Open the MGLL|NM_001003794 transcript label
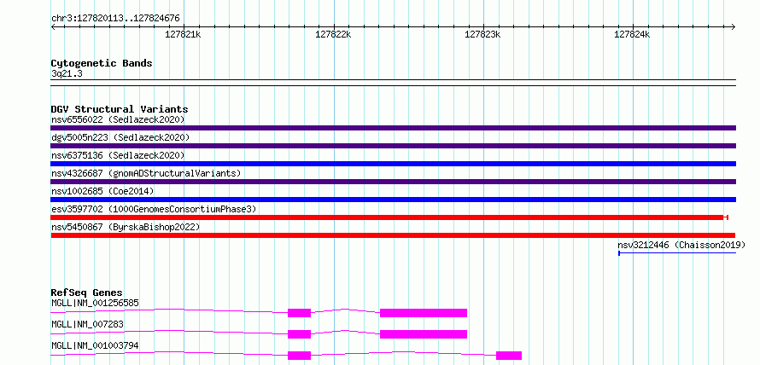This screenshot has width=760, height=365. point(95,345)
